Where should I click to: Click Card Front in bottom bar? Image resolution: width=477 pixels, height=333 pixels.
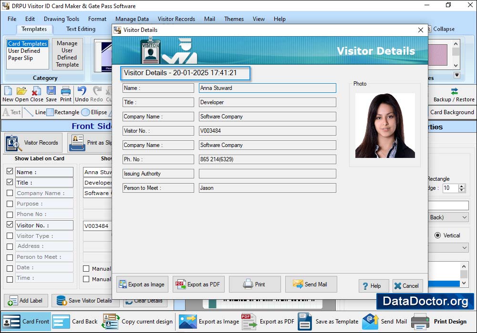[x=26, y=322]
